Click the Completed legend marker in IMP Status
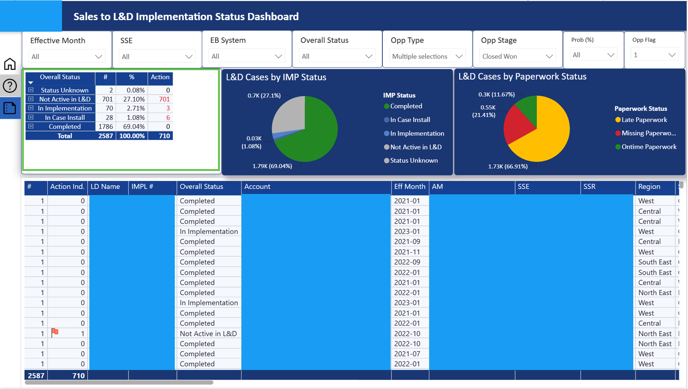The width and height of the screenshot is (688, 389). pyautogui.click(x=386, y=106)
